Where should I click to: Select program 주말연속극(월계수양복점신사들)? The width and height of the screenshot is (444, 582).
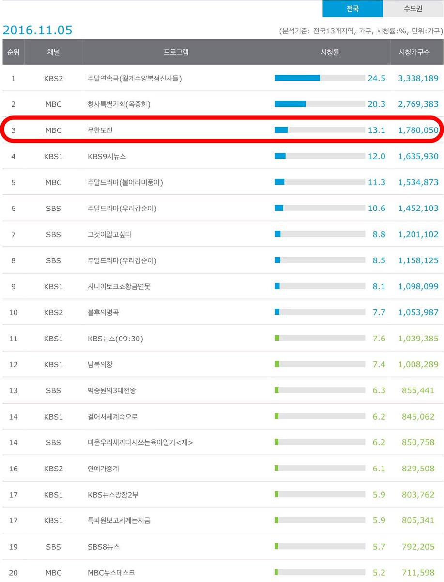coord(135,78)
